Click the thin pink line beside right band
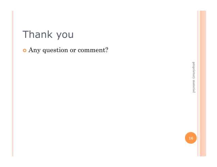Viewport: 217px width, 167px height. pos(198,83)
